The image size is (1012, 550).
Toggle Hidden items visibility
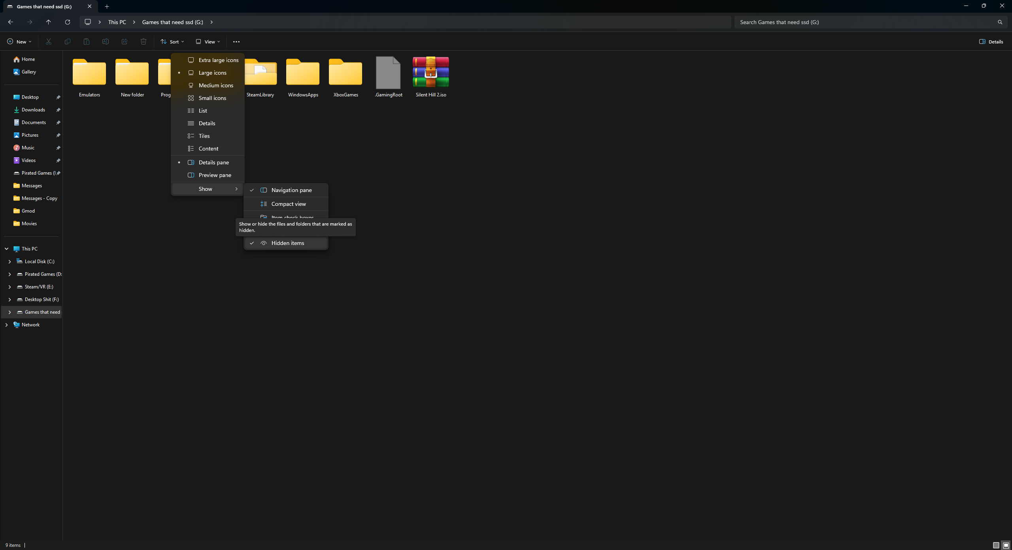[x=287, y=243]
